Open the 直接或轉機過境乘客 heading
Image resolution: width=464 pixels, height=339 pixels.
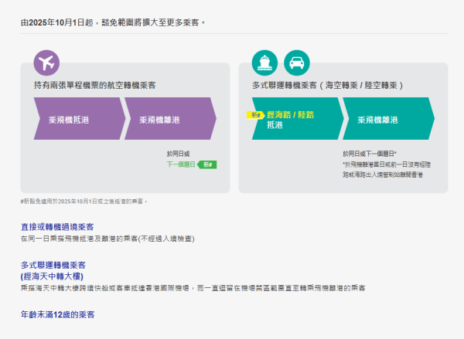57,227
